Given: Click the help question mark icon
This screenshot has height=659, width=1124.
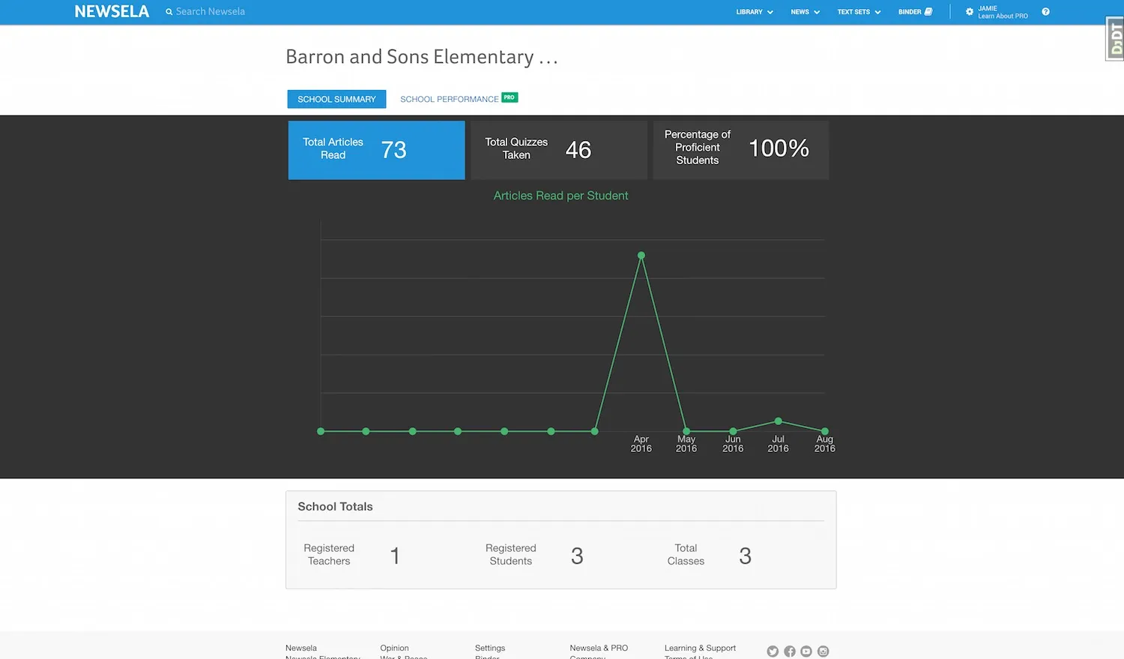Looking at the screenshot, I should (x=1045, y=12).
